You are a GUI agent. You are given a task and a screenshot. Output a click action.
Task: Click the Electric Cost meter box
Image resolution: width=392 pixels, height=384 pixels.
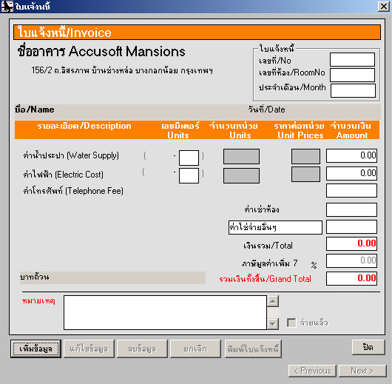[x=189, y=175]
